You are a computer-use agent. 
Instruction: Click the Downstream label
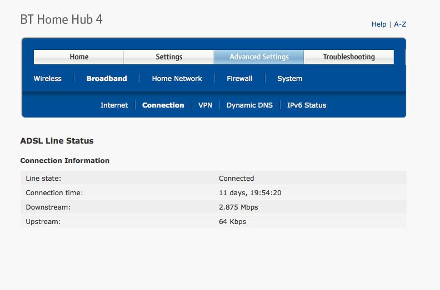48,207
